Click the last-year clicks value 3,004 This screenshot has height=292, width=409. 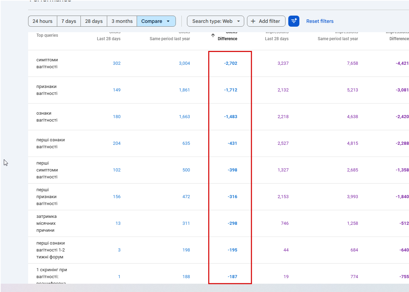185,63
